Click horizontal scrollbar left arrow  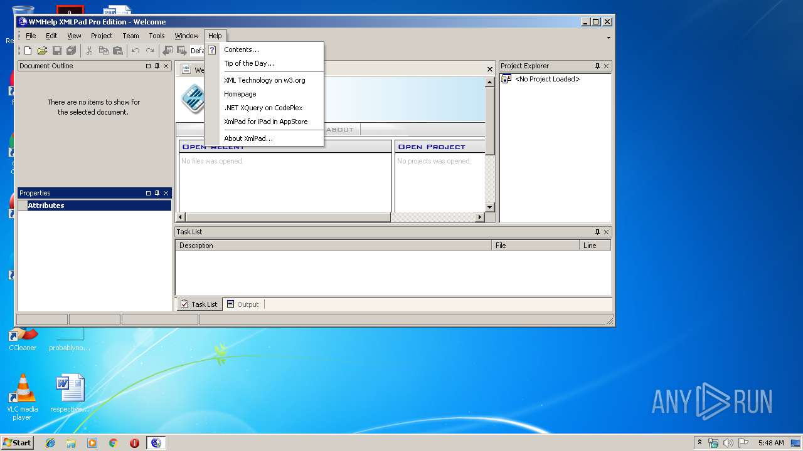pos(181,217)
